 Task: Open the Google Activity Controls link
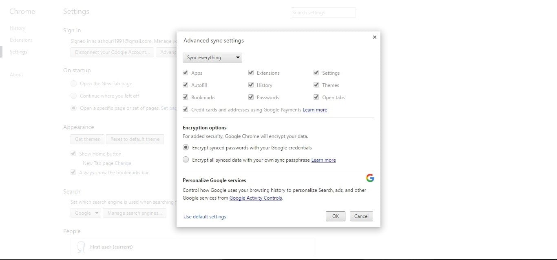[256, 198]
